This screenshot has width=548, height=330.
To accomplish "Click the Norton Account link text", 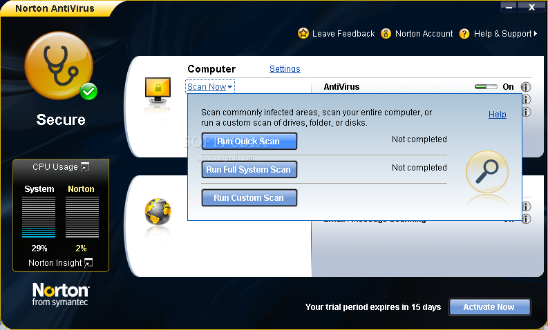I will (x=424, y=34).
